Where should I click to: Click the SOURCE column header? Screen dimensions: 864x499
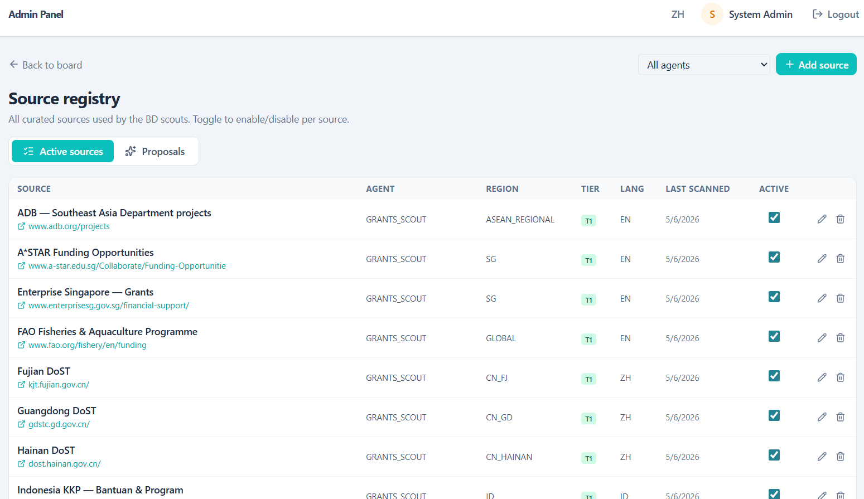34,189
